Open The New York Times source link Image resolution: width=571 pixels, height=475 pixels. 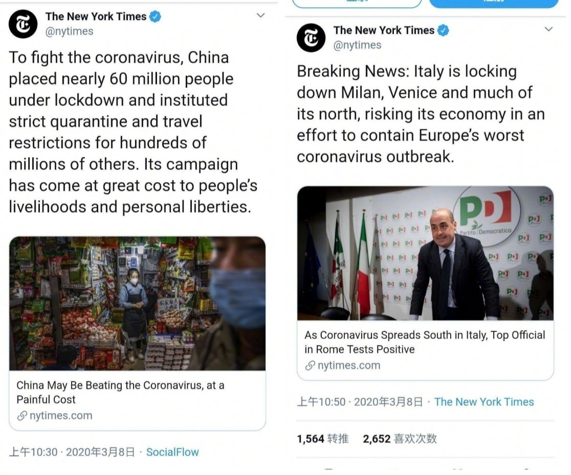click(x=484, y=402)
